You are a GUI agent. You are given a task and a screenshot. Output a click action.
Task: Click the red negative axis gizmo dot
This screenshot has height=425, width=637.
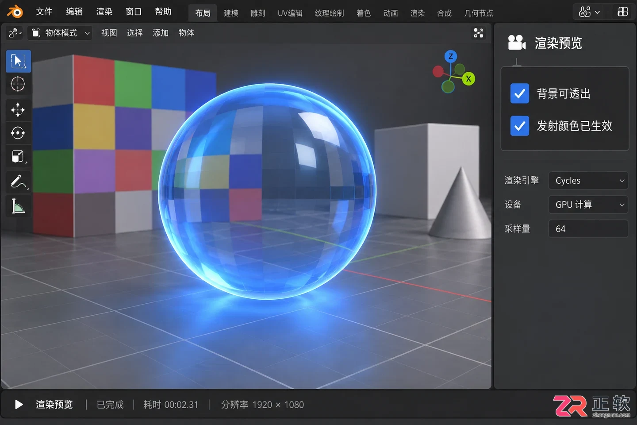coord(438,71)
